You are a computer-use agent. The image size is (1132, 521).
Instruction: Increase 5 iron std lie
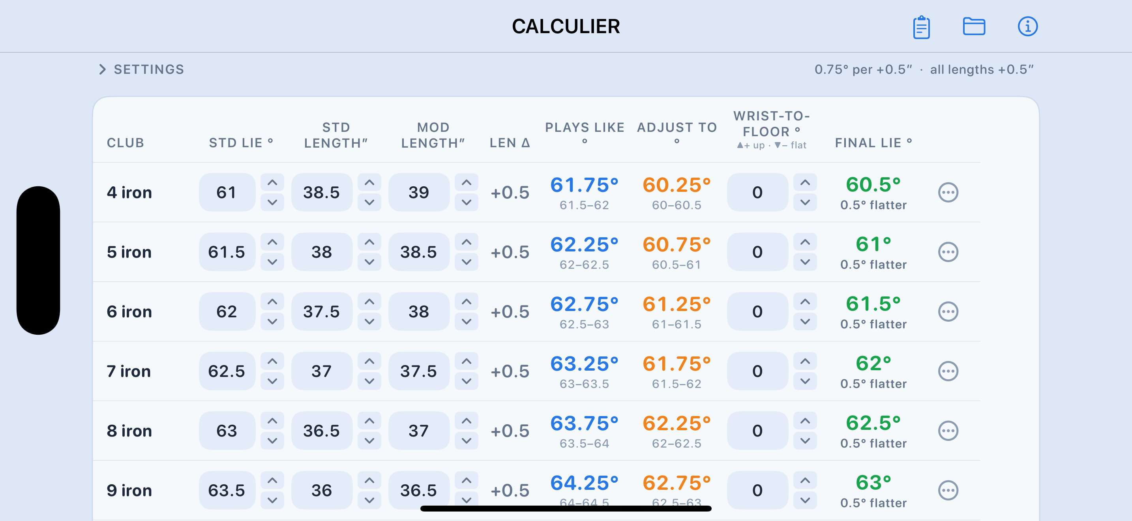[272, 242]
